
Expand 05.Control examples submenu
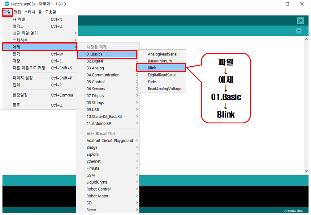[x=108, y=82]
